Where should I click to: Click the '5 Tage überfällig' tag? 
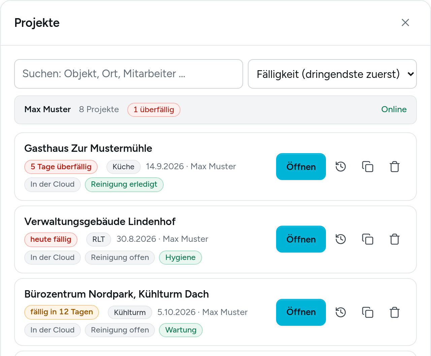tap(61, 167)
